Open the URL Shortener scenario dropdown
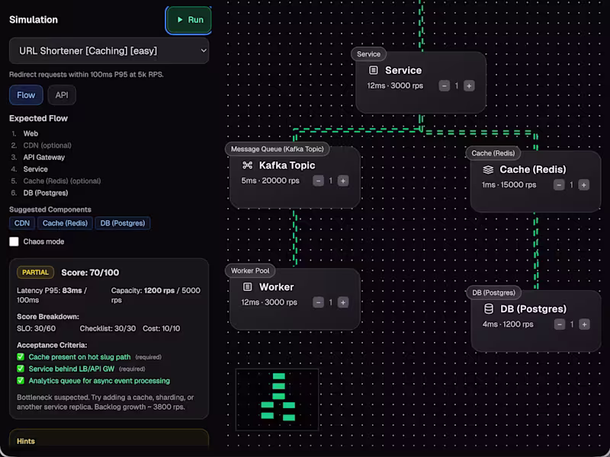 click(x=107, y=50)
